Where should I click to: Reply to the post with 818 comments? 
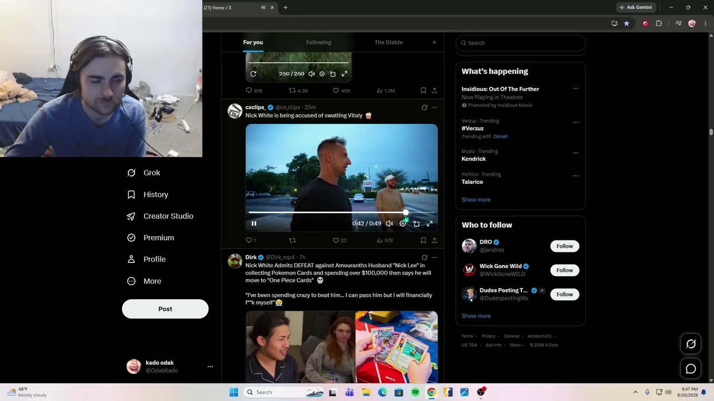tap(254, 90)
